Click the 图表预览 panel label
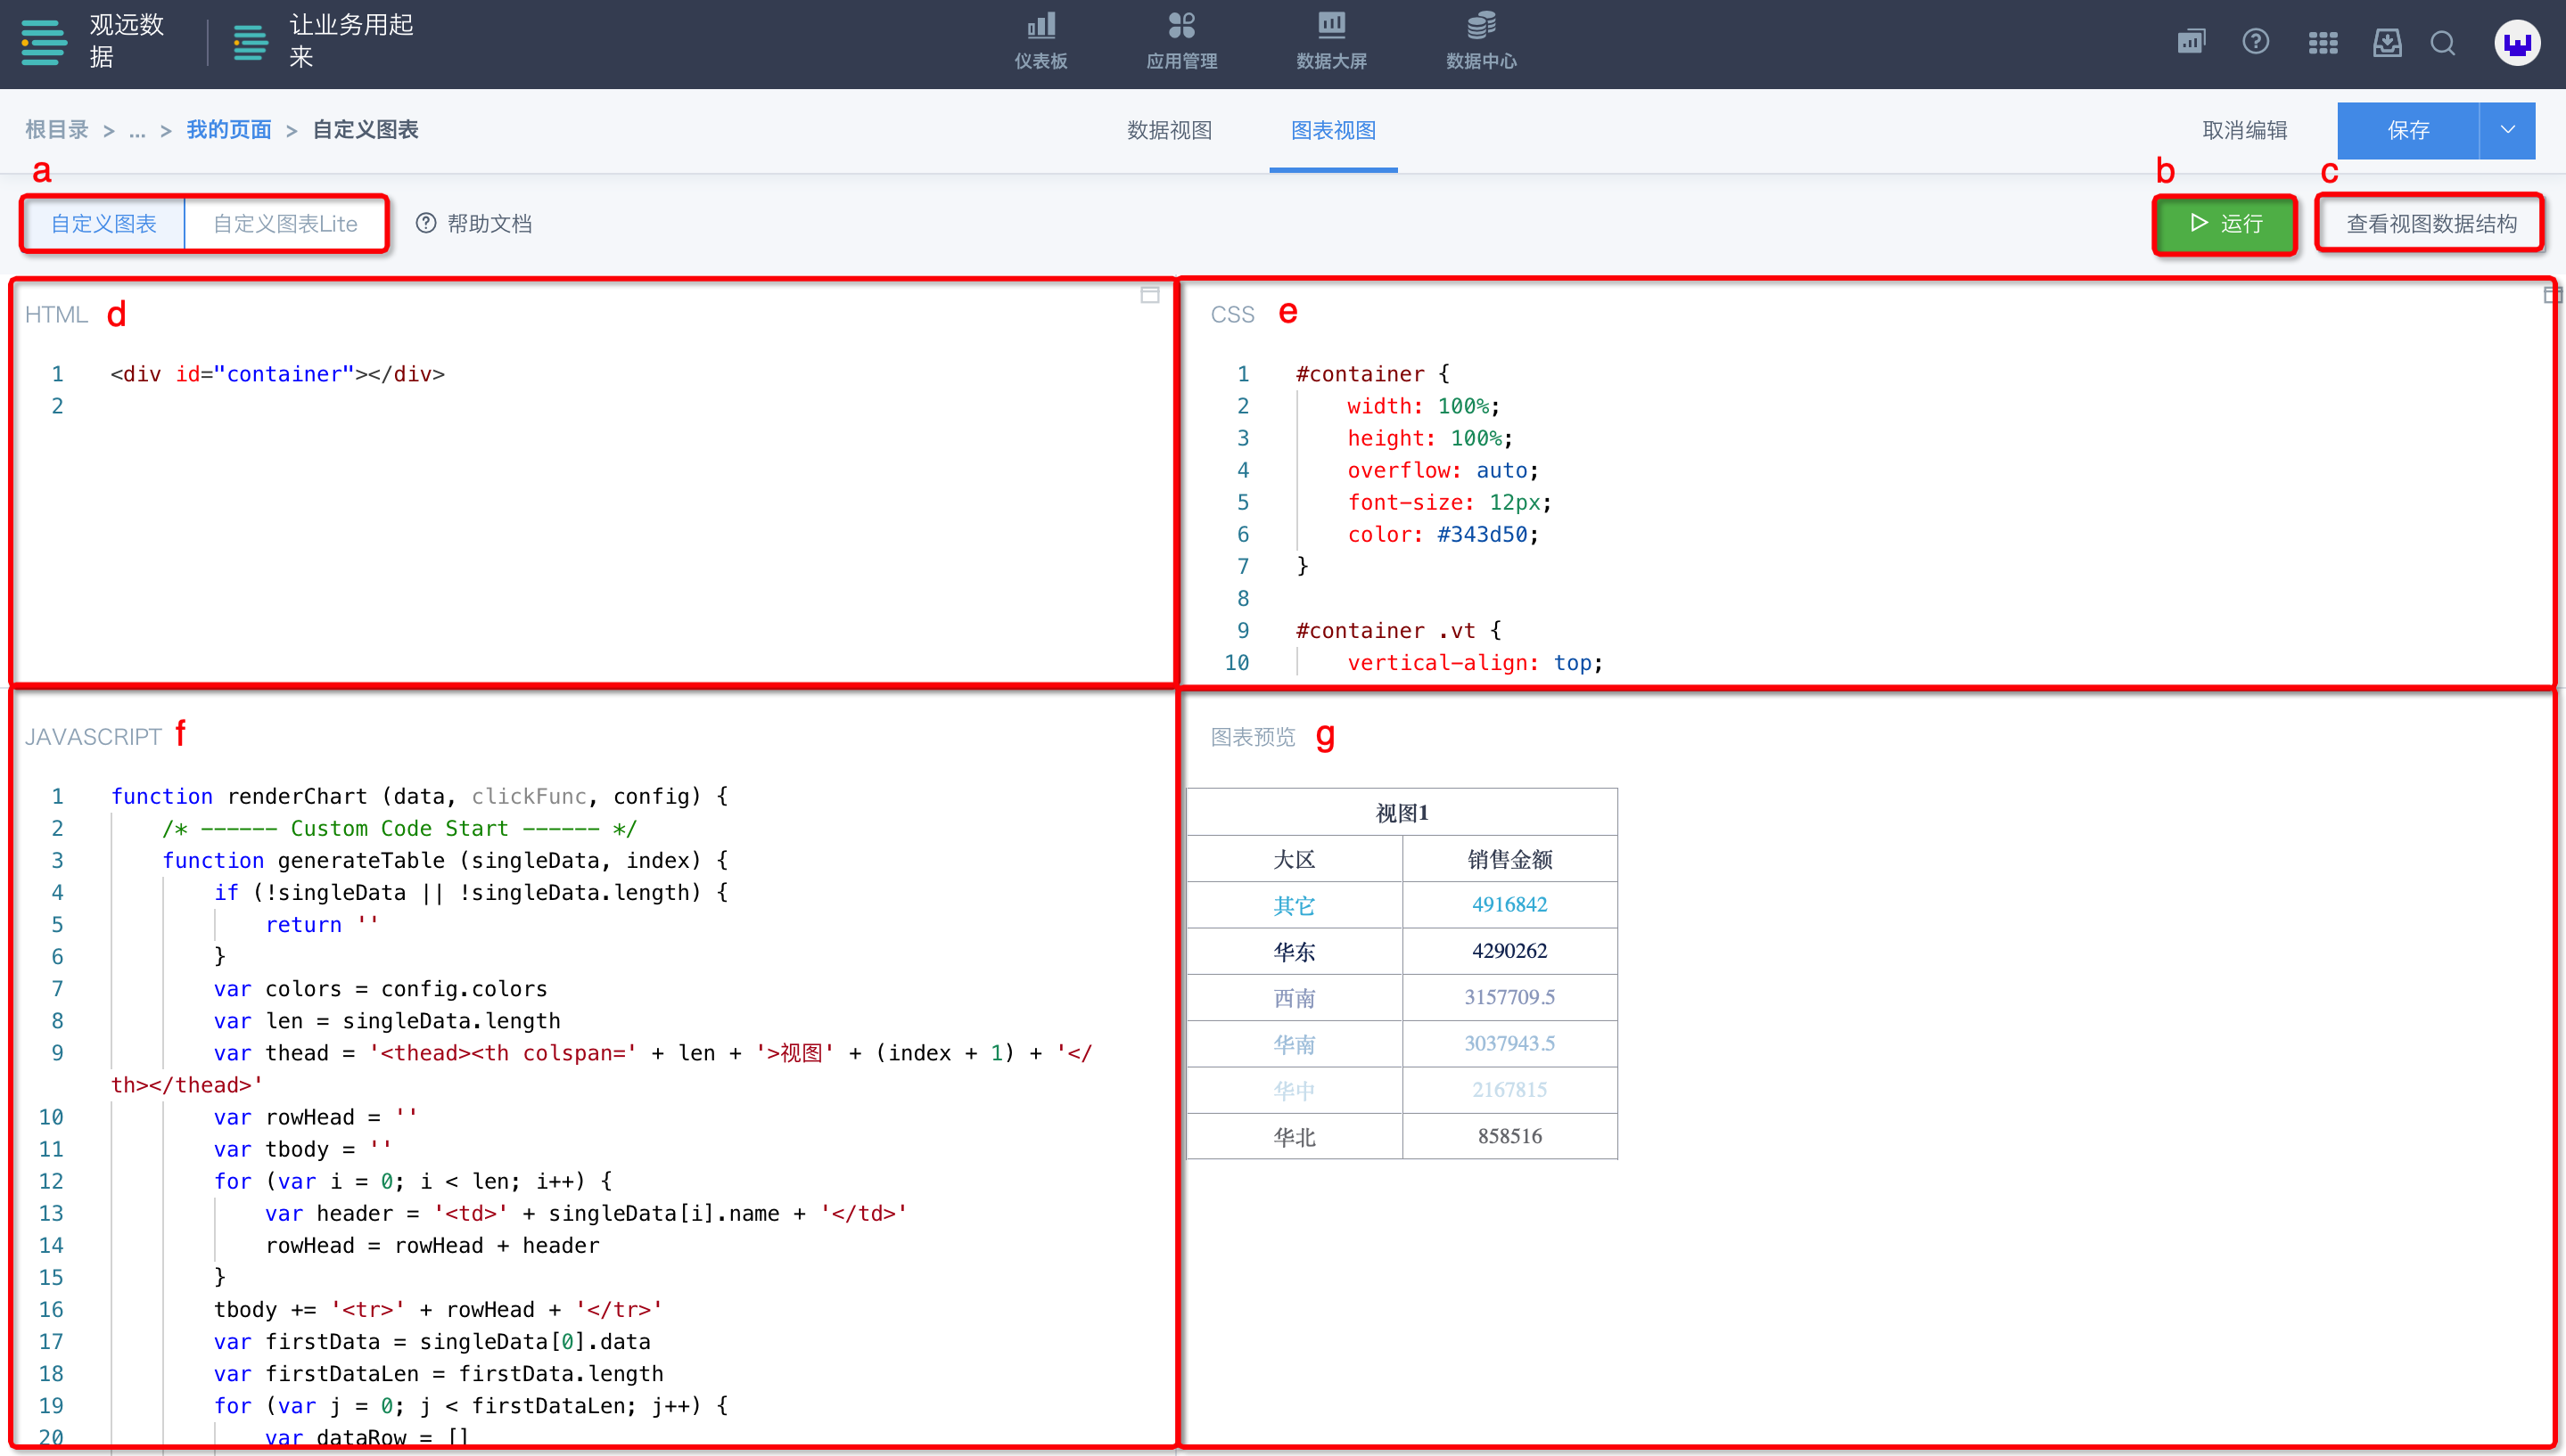 pos(1253,737)
